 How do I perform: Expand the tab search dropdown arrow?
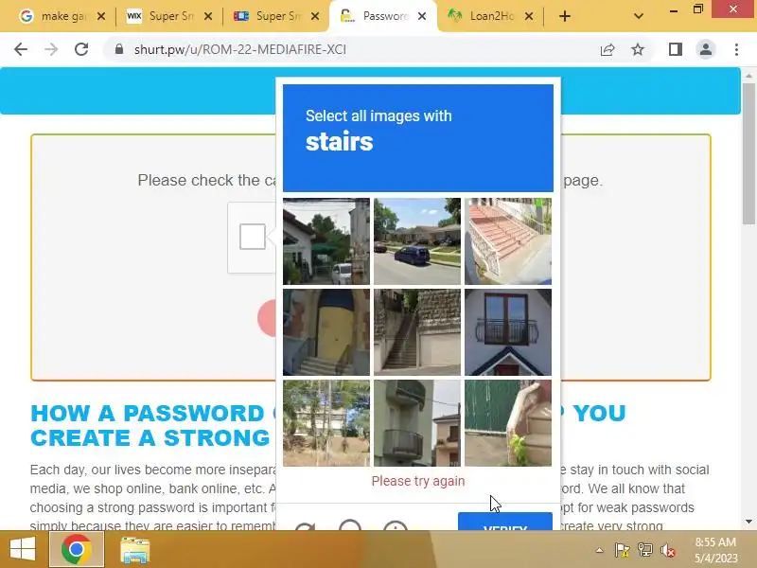coord(638,16)
